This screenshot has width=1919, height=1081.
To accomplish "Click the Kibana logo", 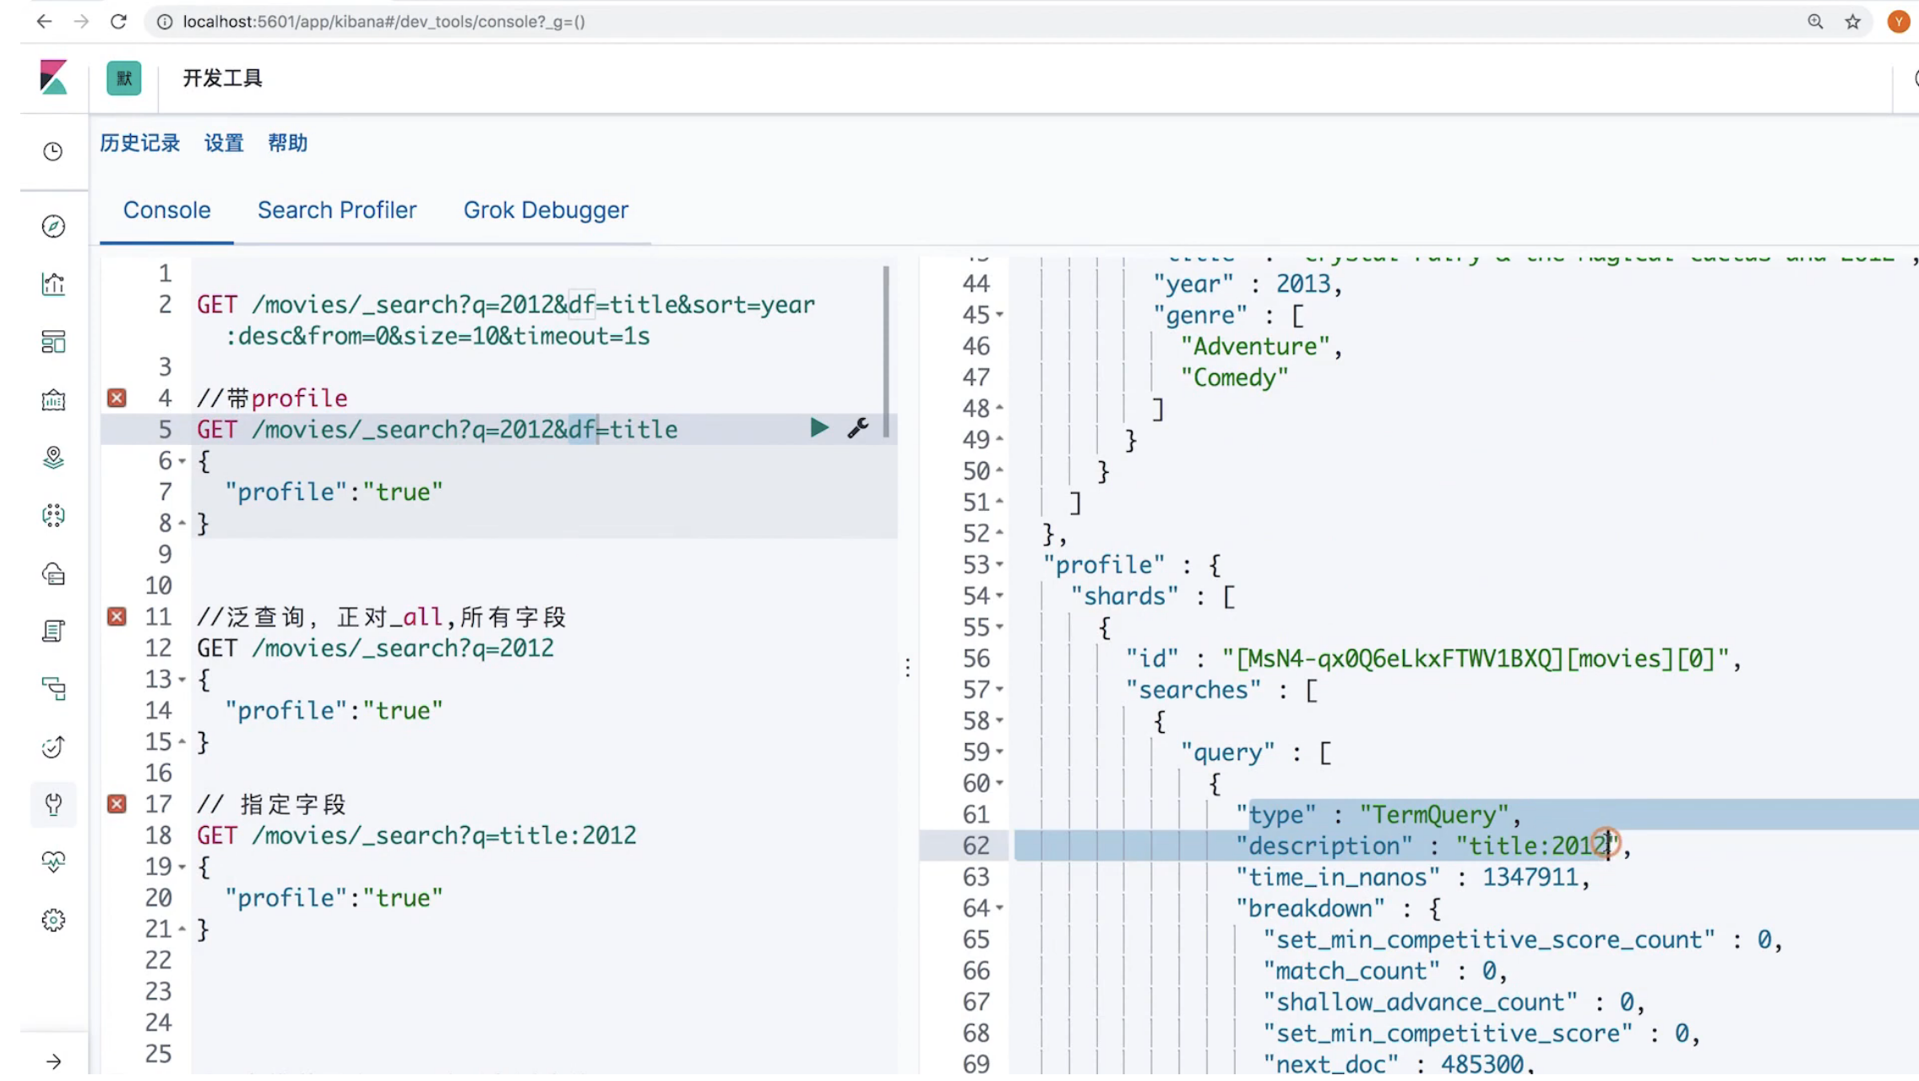I will [53, 78].
